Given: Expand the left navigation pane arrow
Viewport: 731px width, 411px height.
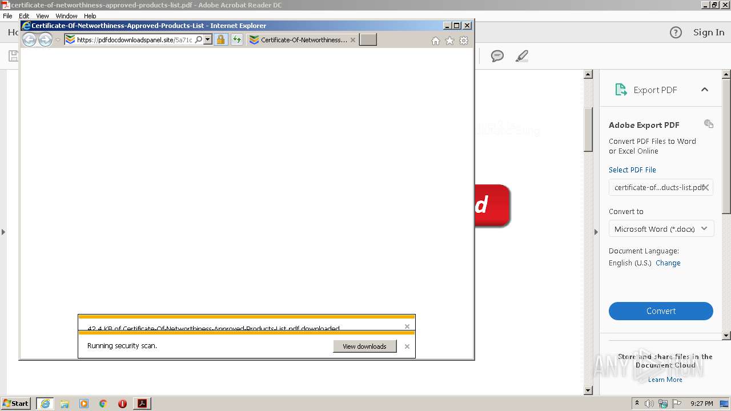Looking at the screenshot, I should click(x=3, y=232).
